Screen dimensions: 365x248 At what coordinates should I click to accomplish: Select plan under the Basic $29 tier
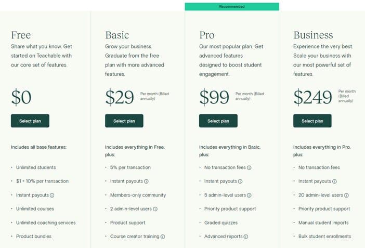coord(124,121)
